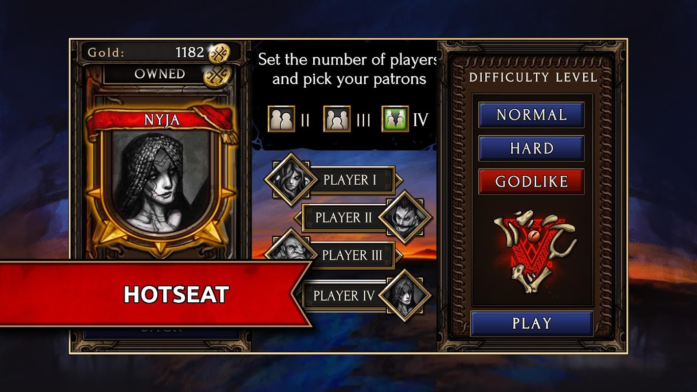
Task: Select the three players icon
Action: coord(337,119)
